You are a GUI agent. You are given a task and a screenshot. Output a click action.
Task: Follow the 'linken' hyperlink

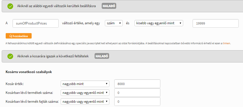226,43
